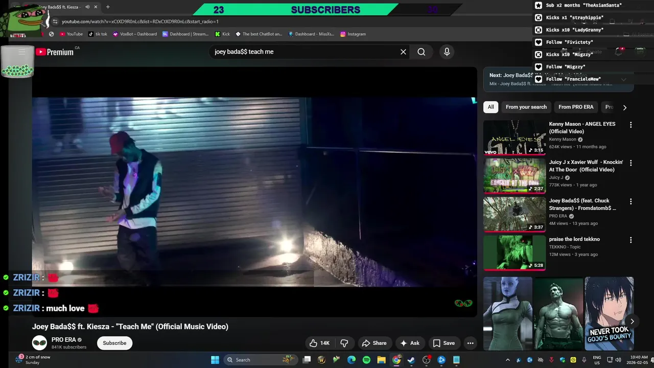Screen dimensions: 654x368
Task: Open the YouTube bookmark
Action: 71,34
